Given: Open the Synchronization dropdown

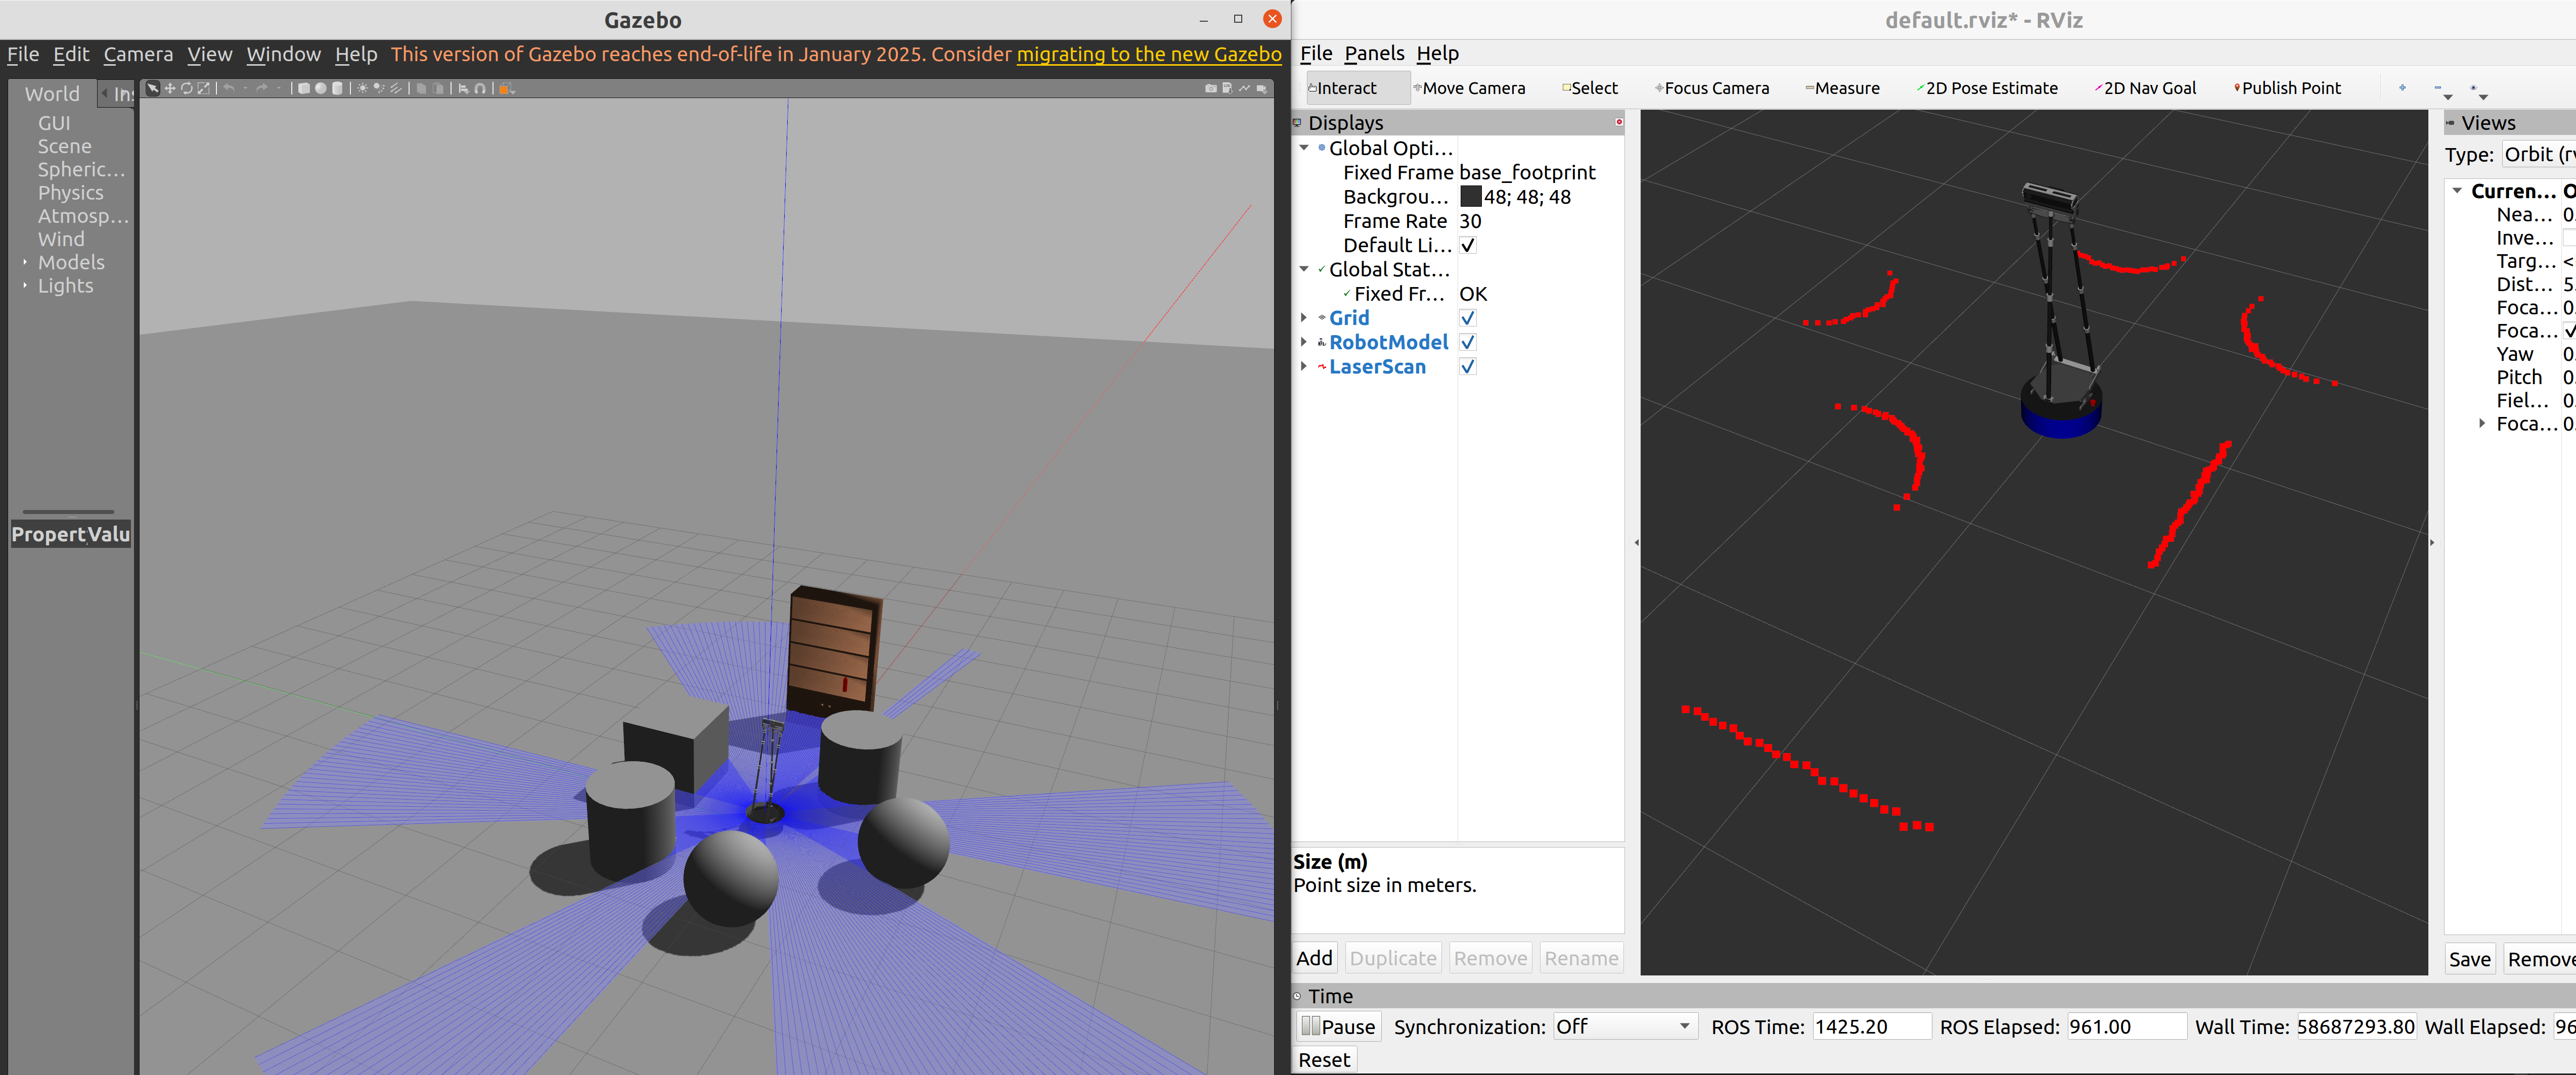Looking at the screenshot, I should (x=1624, y=1026).
